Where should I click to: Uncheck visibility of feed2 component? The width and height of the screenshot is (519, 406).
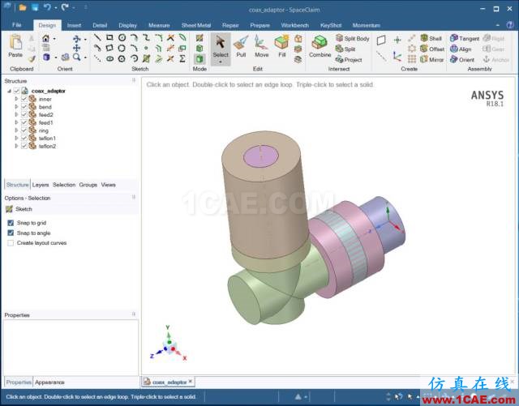(24, 115)
